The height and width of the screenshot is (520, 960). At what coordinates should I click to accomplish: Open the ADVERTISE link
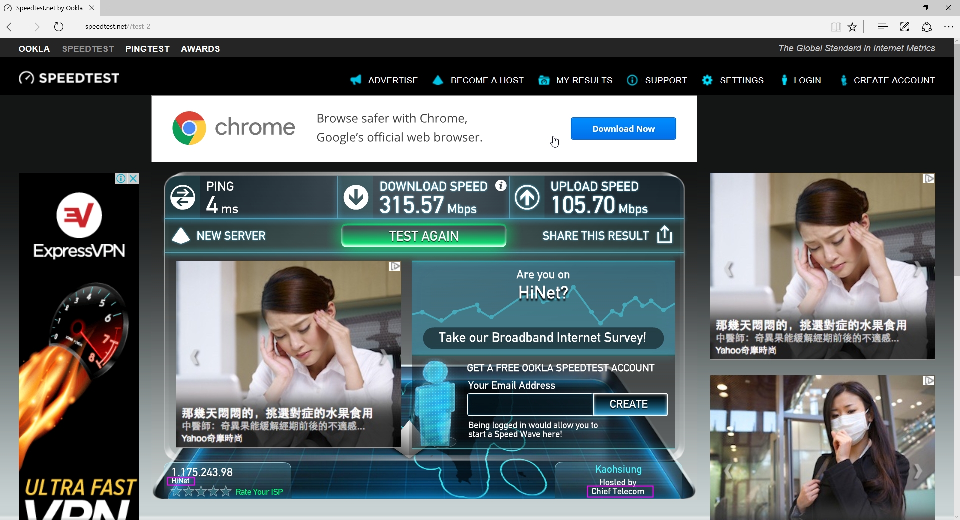(x=393, y=80)
